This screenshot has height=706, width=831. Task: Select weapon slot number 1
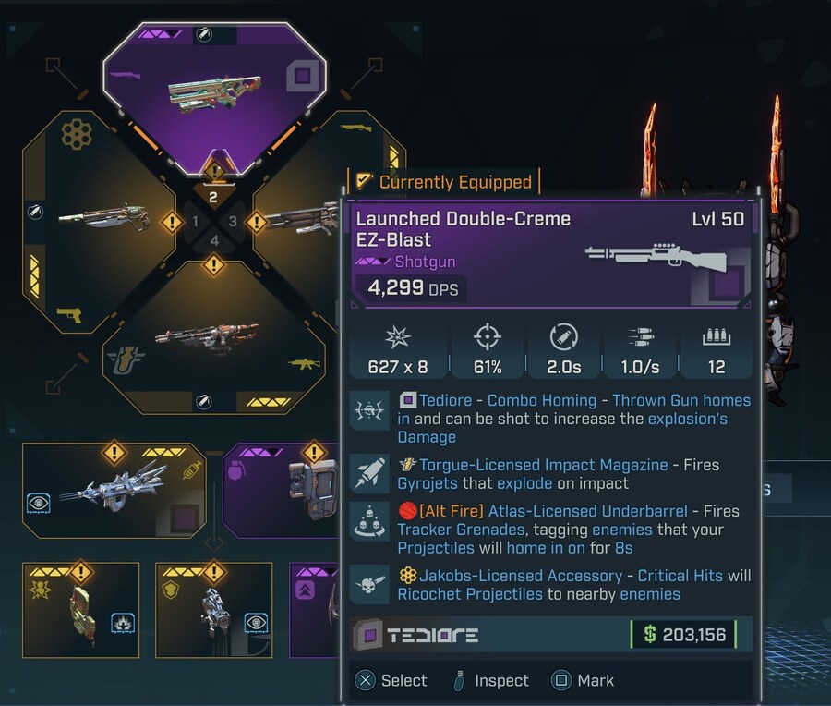click(x=195, y=221)
